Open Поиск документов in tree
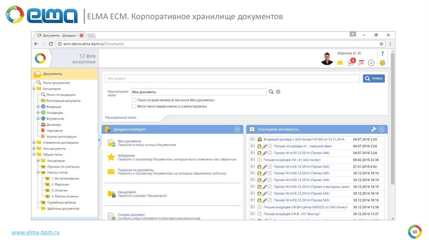The width and height of the screenshot is (429, 240). click(x=56, y=83)
